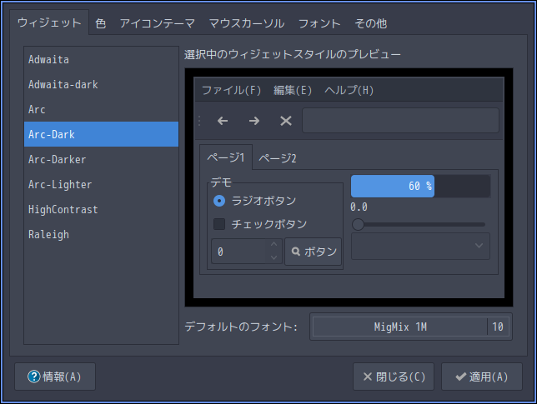The height and width of the screenshot is (404, 537).
Task: Click the back arrow in preview toolbar
Action: (x=223, y=121)
